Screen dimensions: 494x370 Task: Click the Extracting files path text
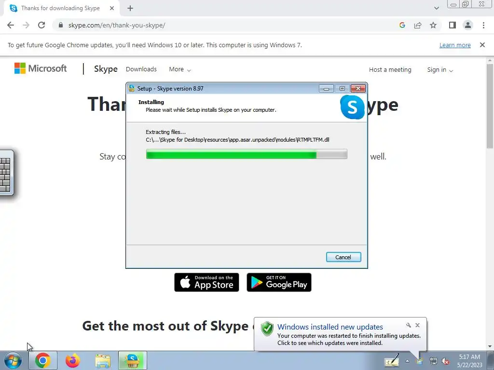237,140
